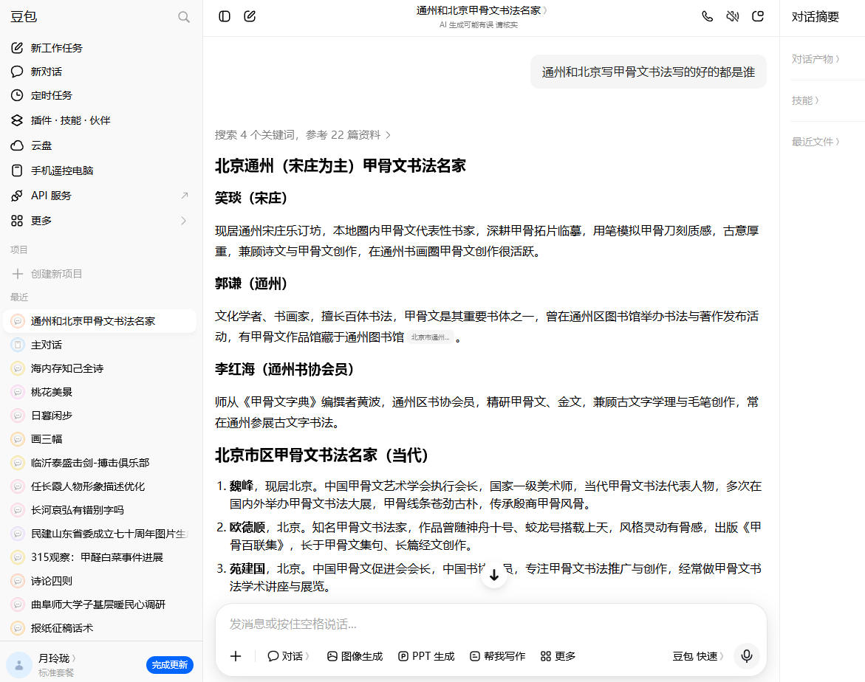865x682 pixels.
Task: Click the microphone voice input icon
Action: 746,656
